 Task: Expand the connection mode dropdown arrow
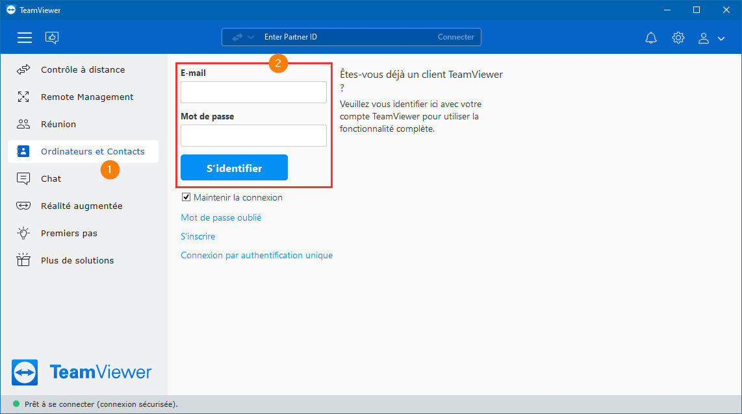tap(251, 37)
